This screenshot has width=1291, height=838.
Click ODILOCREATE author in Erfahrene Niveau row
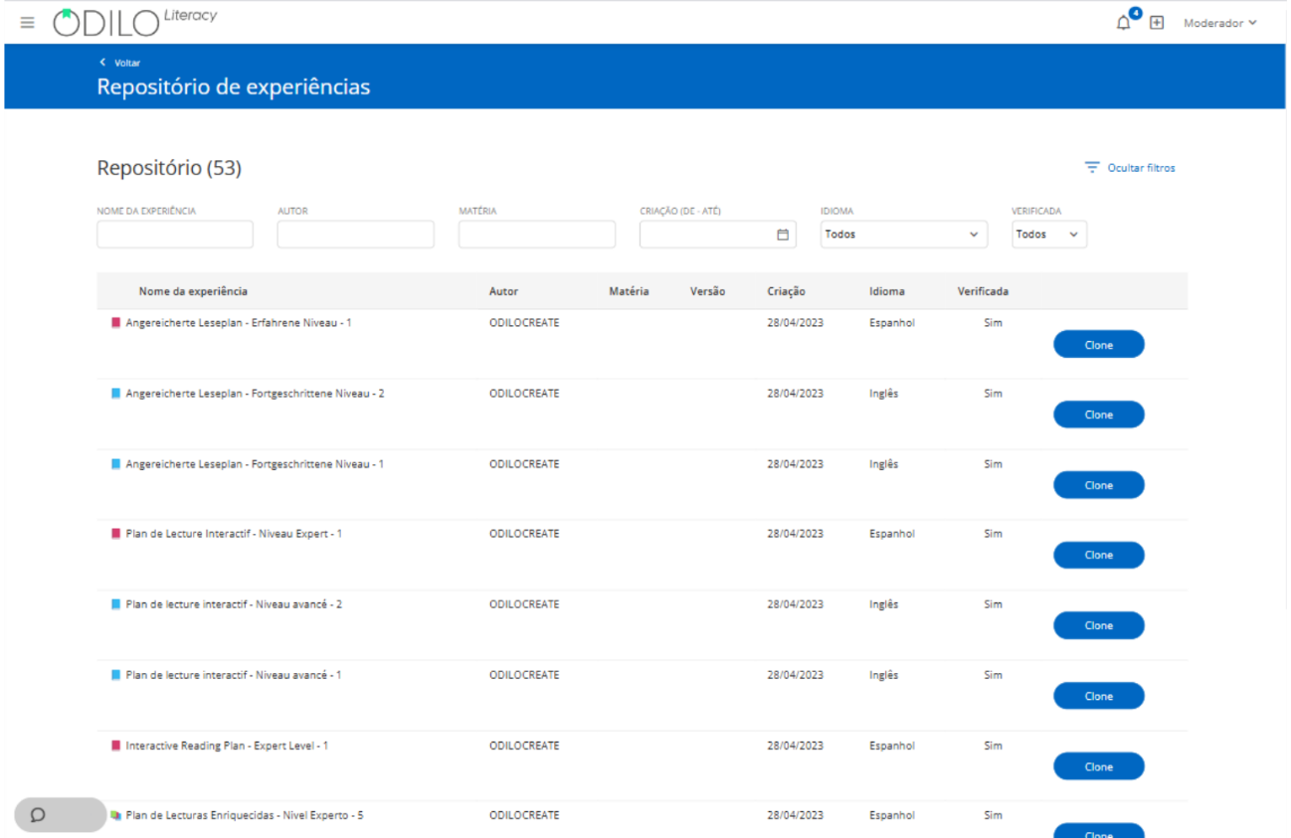(x=524, y=323)
